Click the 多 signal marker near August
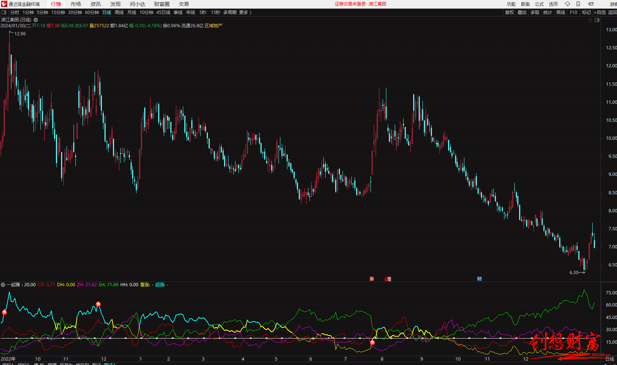This screenshot has width=617, height=365. pos(372,343)
